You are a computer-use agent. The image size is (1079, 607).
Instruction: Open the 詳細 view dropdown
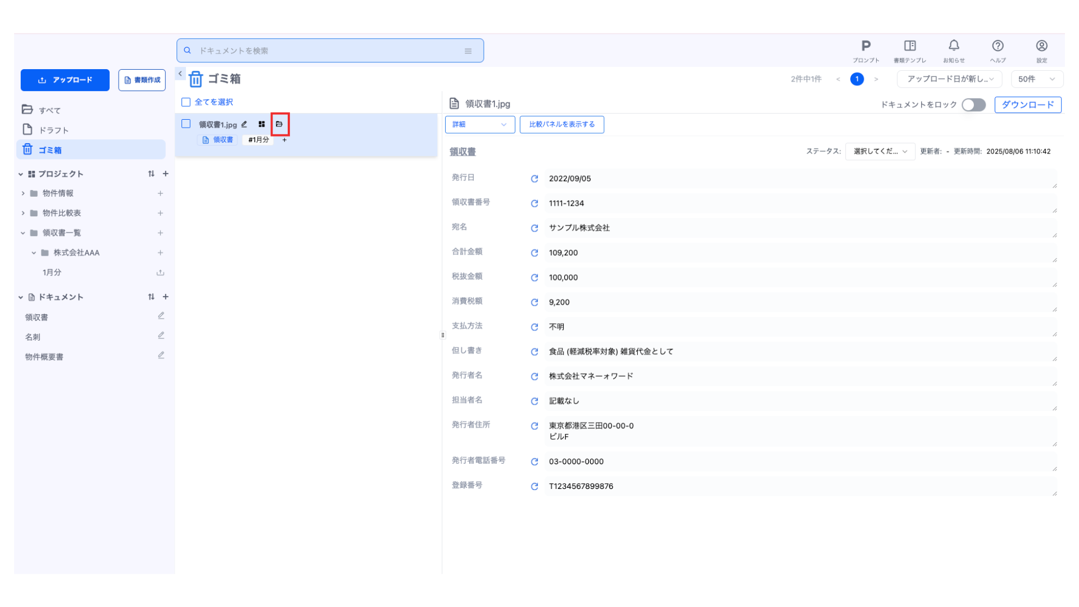tap(479, 125)
